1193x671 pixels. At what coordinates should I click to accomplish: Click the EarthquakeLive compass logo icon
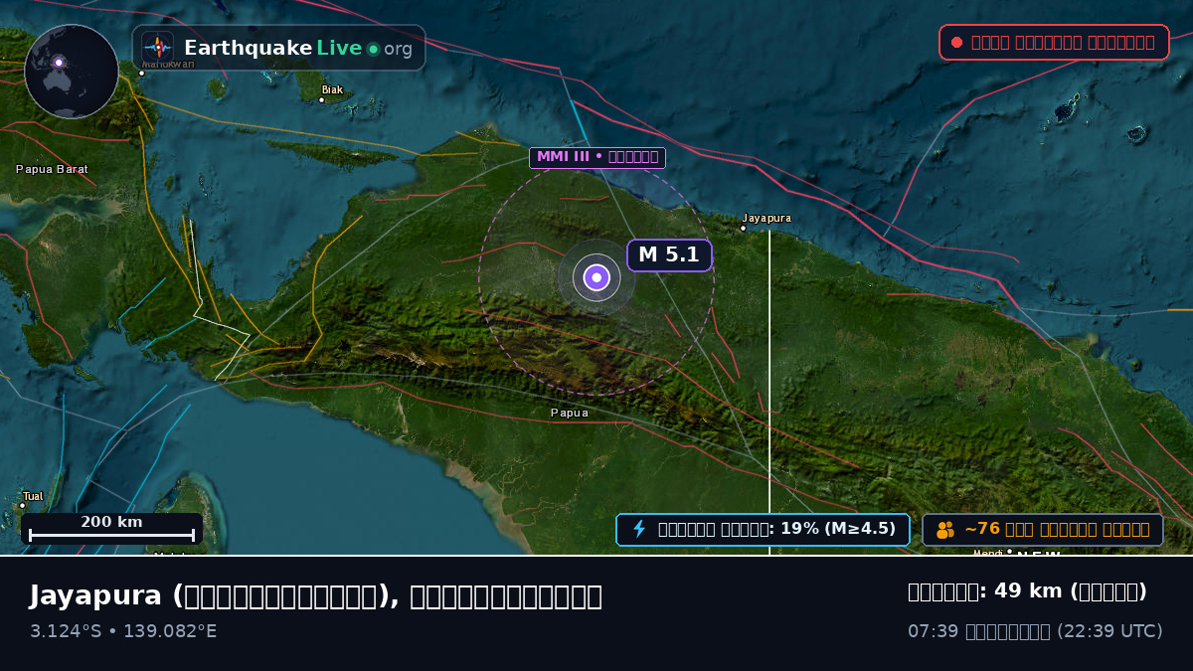(157, 47)
